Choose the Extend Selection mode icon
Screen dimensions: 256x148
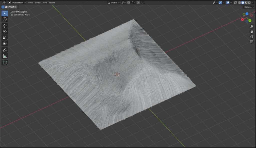[6, 7]
